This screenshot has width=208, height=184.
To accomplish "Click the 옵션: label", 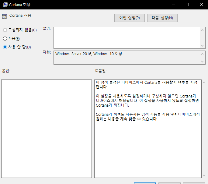I will [6, 71].
